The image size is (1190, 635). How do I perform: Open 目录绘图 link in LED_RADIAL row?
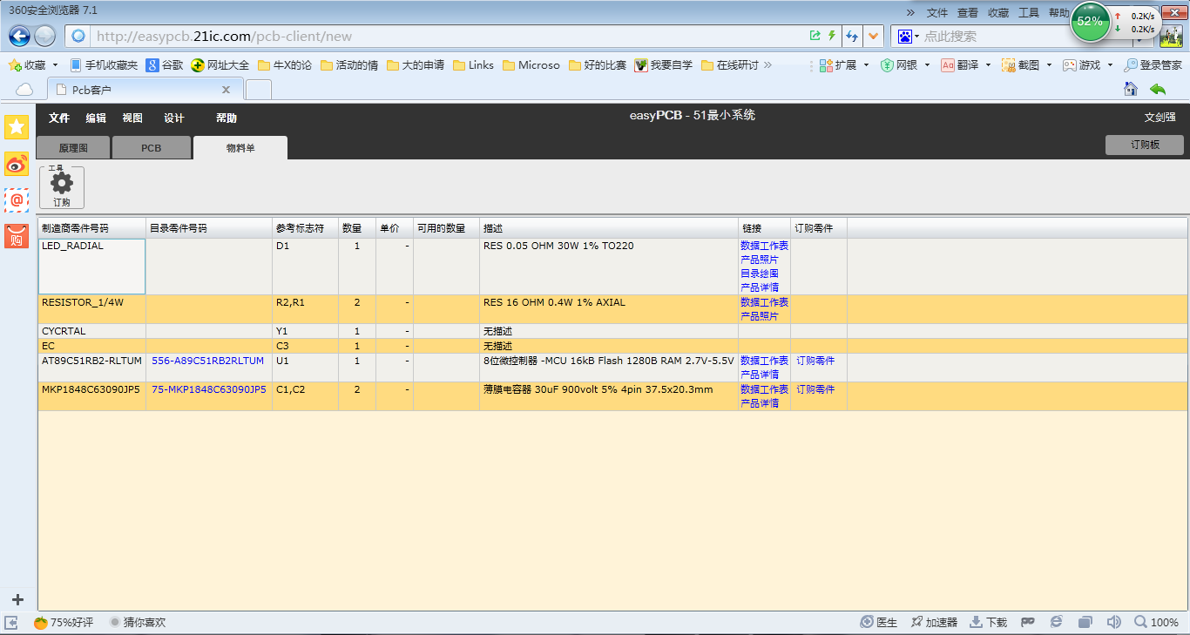tap(760, 274)
